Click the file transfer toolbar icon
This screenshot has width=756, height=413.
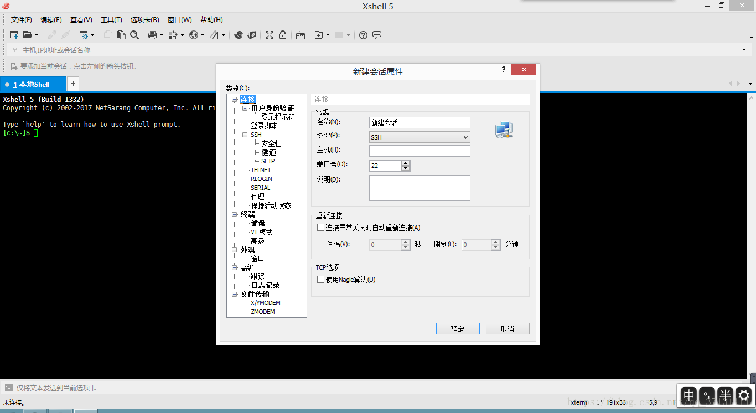[x=173, y=35]
